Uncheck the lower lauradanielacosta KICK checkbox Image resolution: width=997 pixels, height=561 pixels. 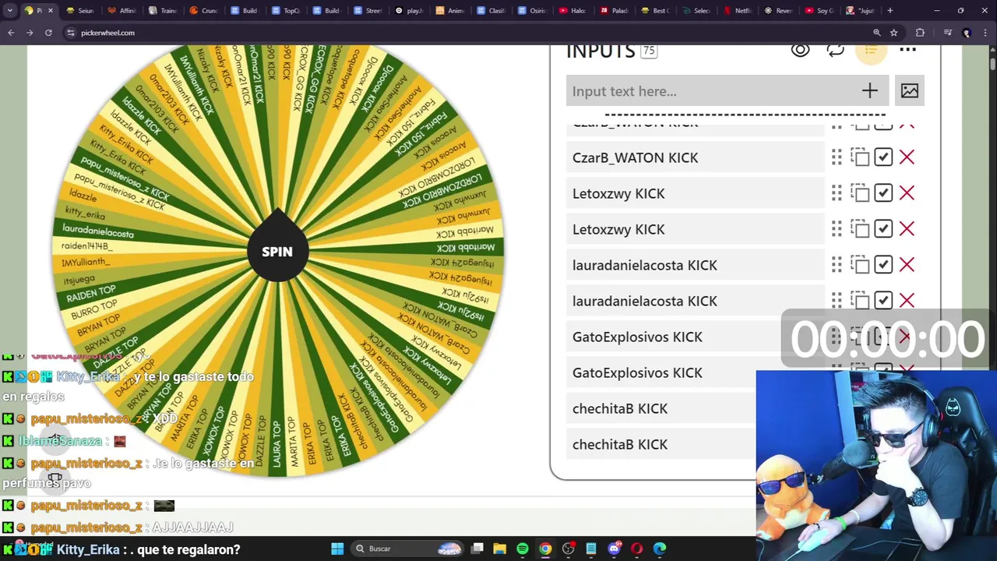coord(883,301)
